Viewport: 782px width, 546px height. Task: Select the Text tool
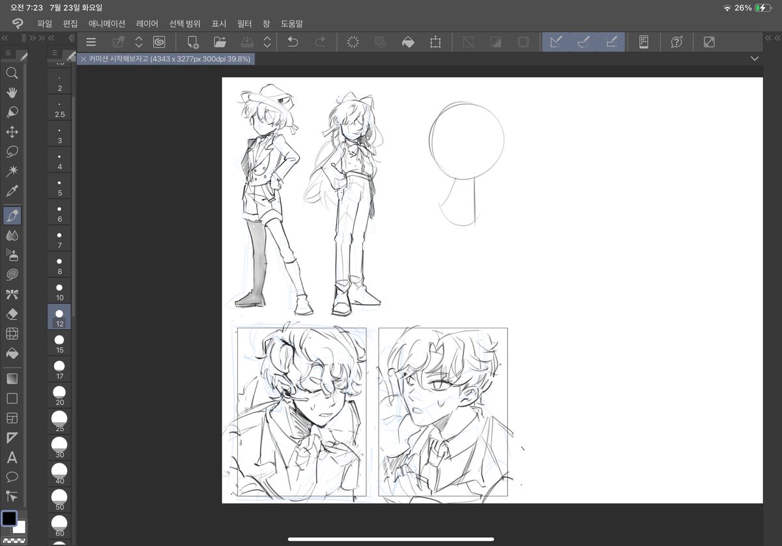(x=12, y=457)
